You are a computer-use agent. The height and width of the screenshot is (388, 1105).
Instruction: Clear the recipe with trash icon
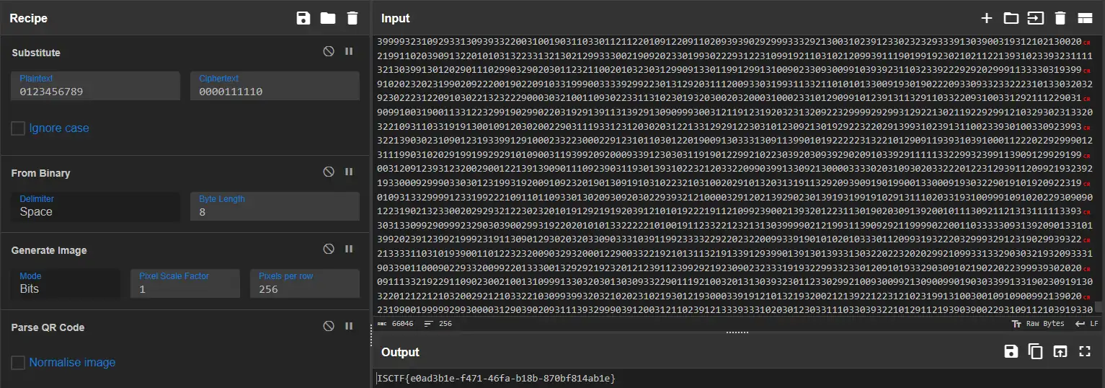[x=352, y=18]
